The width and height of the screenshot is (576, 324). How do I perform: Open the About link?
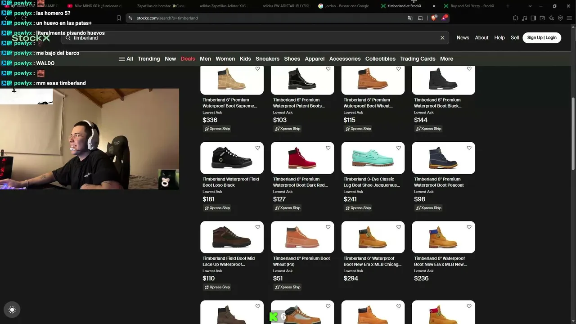[x=481, y=38]
